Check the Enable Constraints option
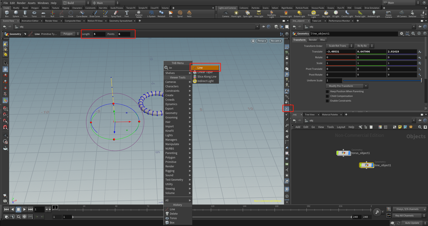Image resolution: width=428 pixels, height=226 pixels. click(x=328, y=101)
